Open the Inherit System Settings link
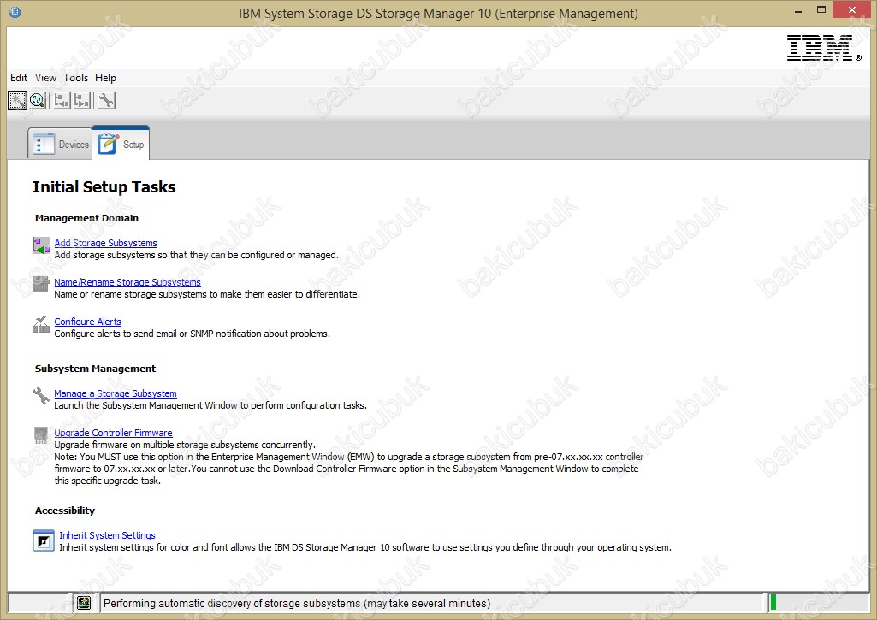Image resolution: width=877 pixels, height=620 pixels. [x=108, y=535]
